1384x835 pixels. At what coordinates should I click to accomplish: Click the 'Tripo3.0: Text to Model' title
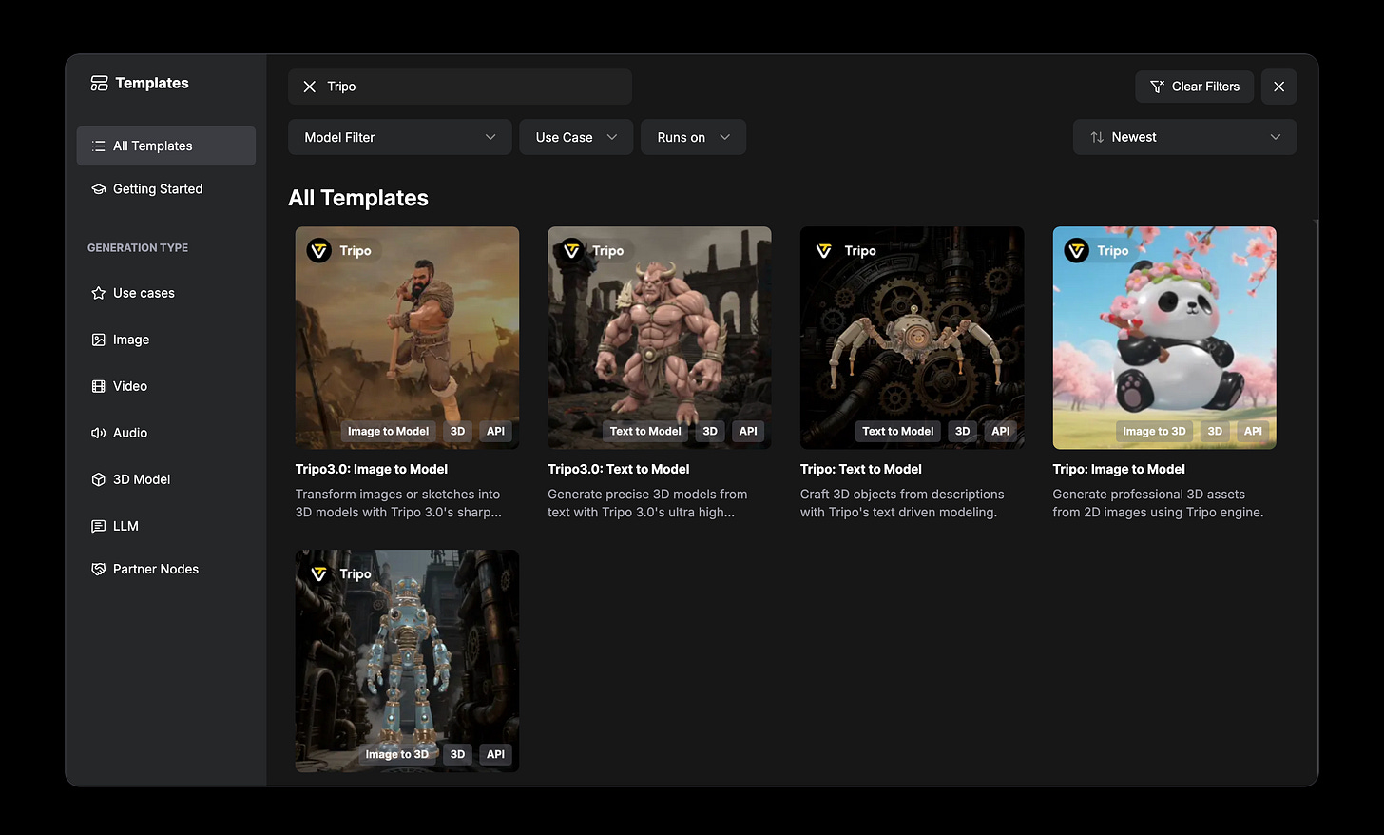click(x=619, y=470)
